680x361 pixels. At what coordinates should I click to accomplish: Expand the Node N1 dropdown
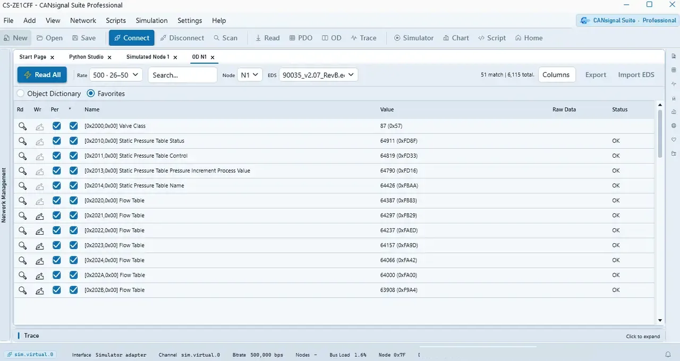click(249, 75)
